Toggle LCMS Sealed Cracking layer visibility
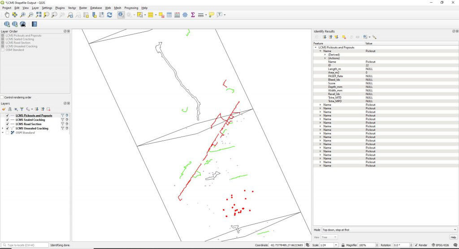459x249 pixels. point(7,120)
